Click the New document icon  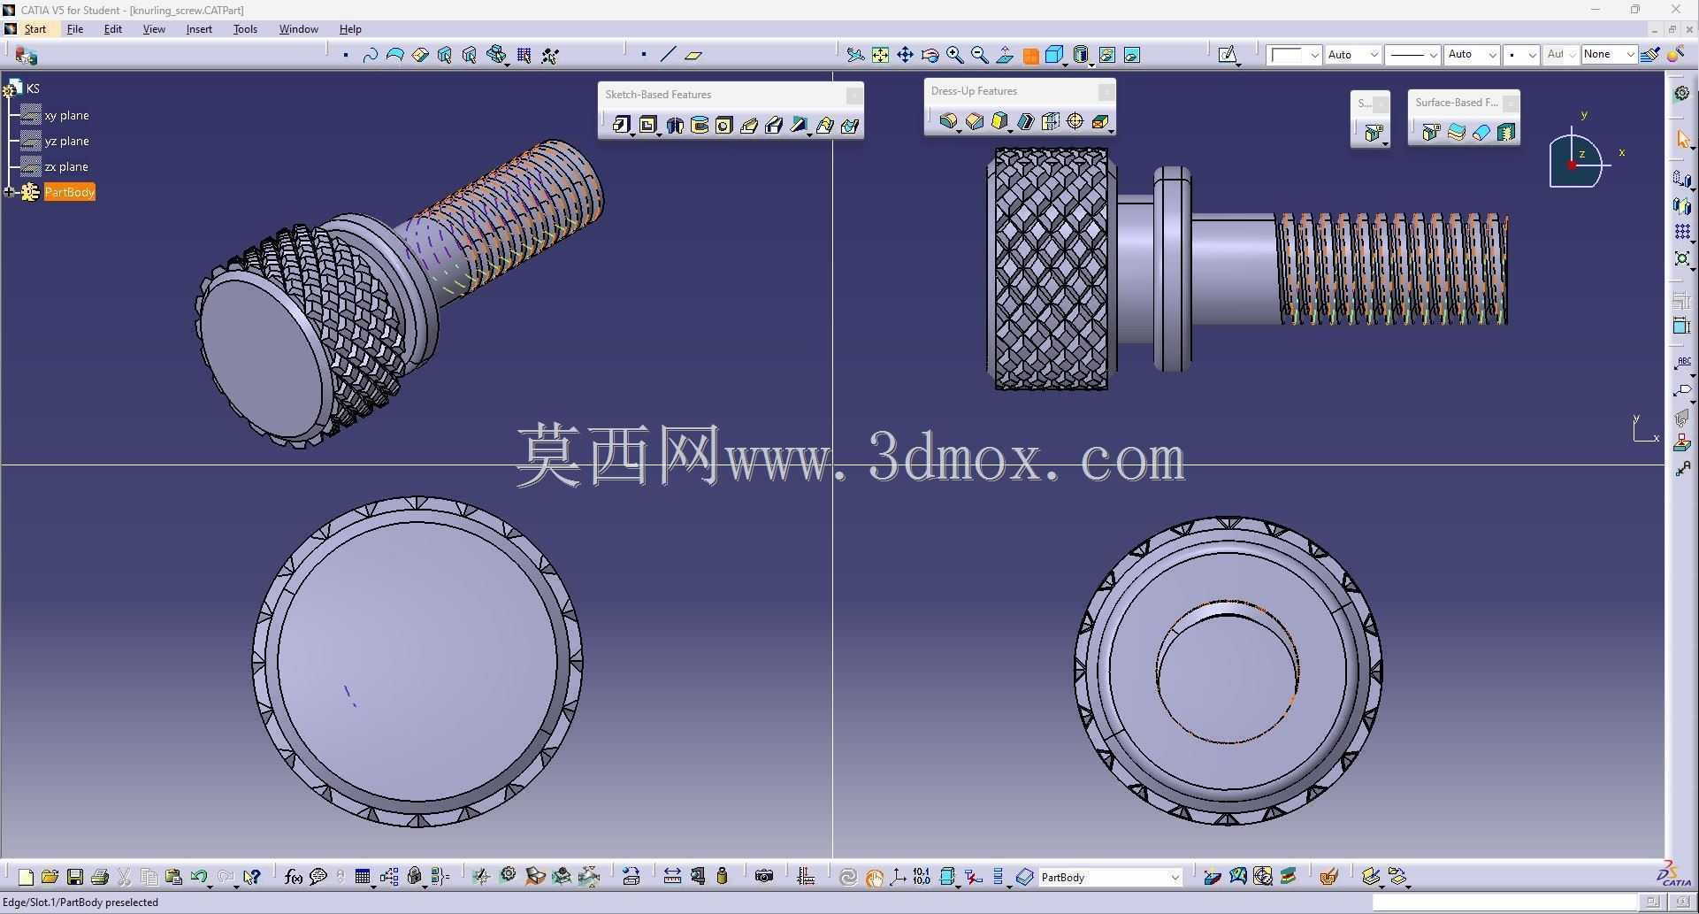[26, 877]
